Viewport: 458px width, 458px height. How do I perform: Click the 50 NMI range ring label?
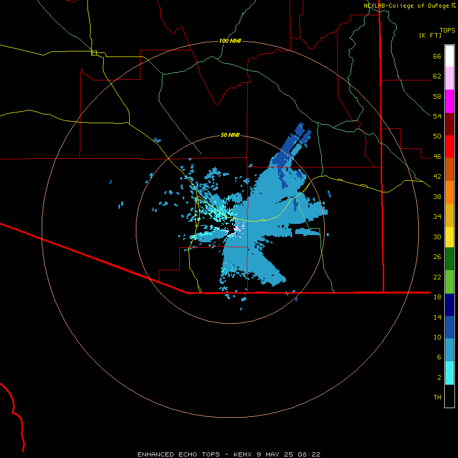pyautogui.click(x=230, y=135)
